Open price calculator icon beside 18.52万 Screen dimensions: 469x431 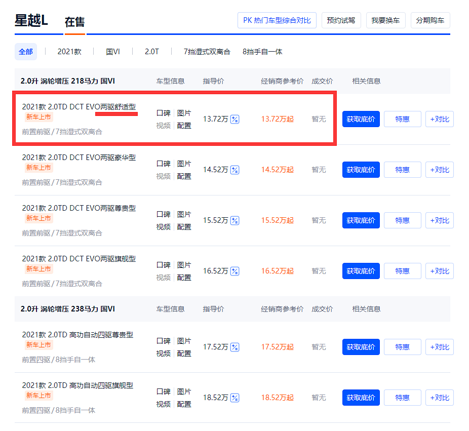[x=235, y=398]
